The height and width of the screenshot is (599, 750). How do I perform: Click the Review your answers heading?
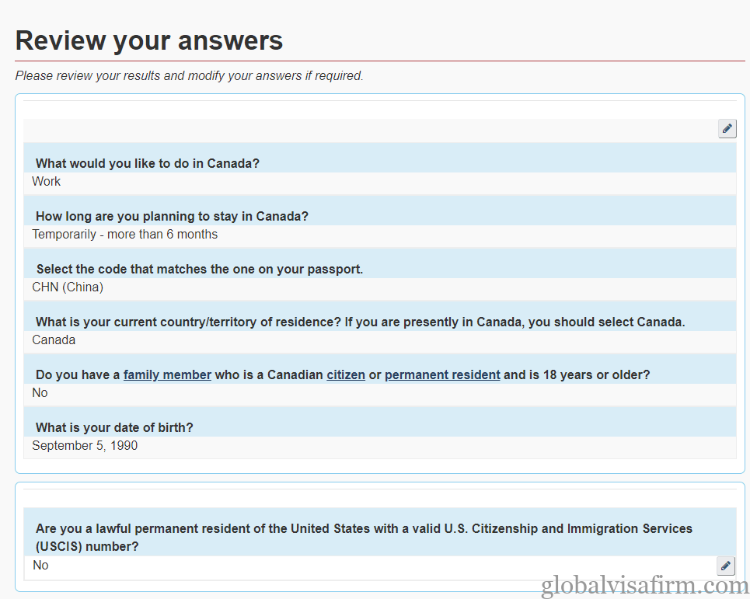pos(149,40)
